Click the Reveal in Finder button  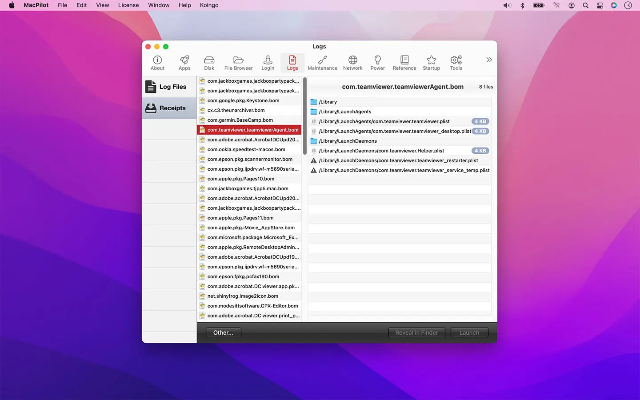pyautogui.click(x=416, y=332)
